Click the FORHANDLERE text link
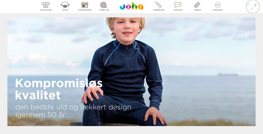The height and width of the screenshot is (134, 263). click(85, 10)
